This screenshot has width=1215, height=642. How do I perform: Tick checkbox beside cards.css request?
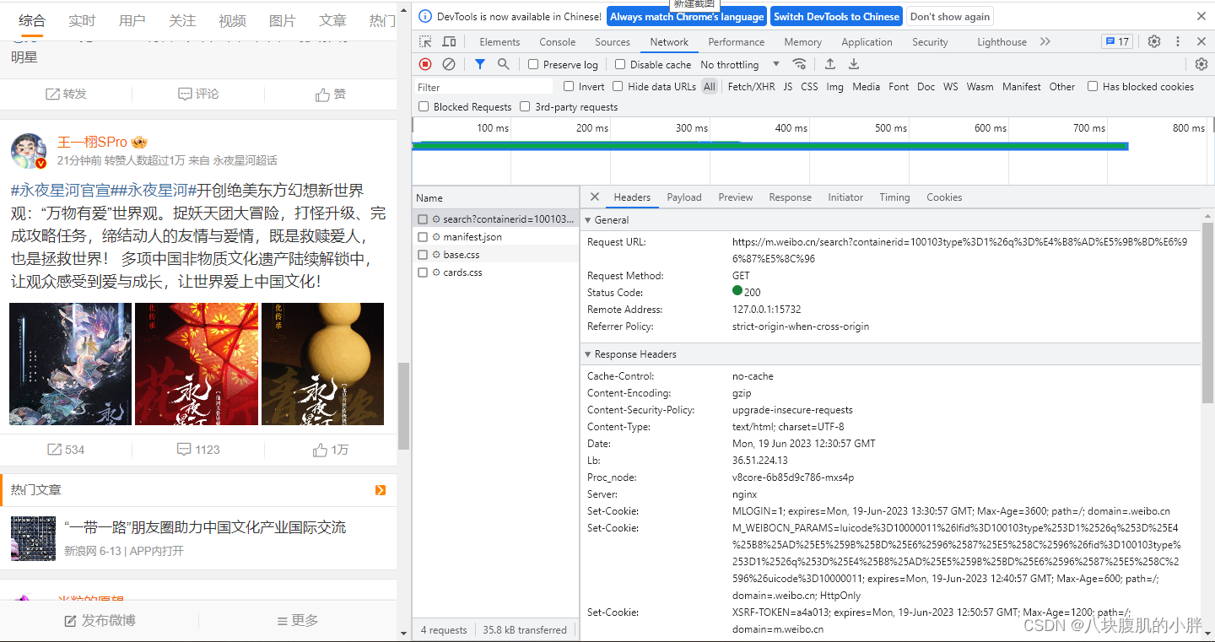(x=423, y=272)
